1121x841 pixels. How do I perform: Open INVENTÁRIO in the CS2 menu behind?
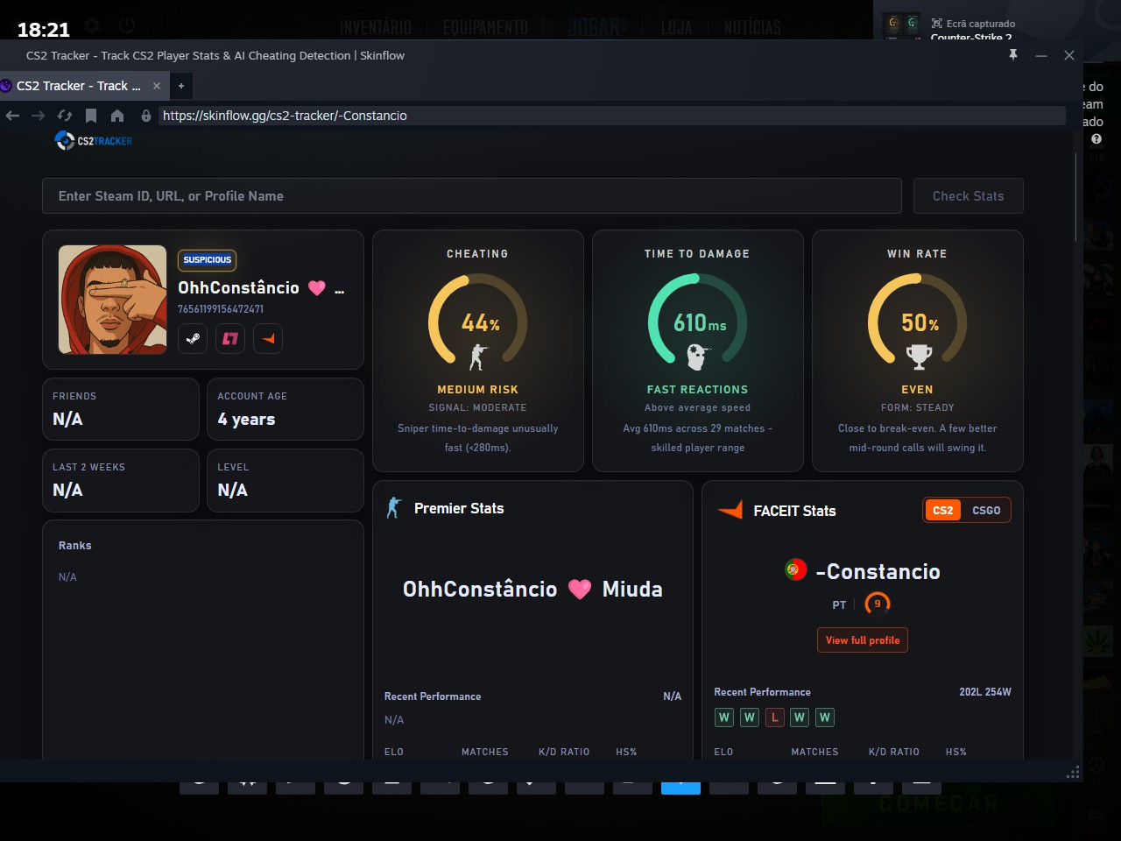[x=376, y=27]
